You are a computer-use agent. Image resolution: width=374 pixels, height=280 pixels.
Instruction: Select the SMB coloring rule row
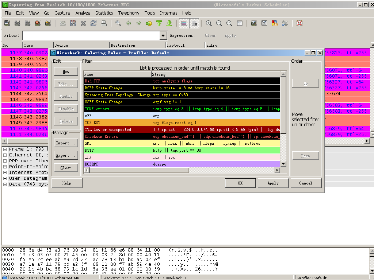[182, 143]
